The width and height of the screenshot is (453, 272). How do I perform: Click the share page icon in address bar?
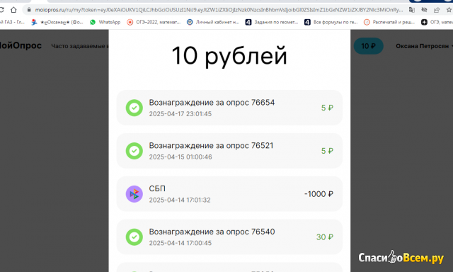[437, 10]
